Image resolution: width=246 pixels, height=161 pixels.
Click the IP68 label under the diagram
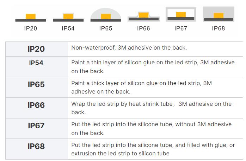[x=219, y=28]
